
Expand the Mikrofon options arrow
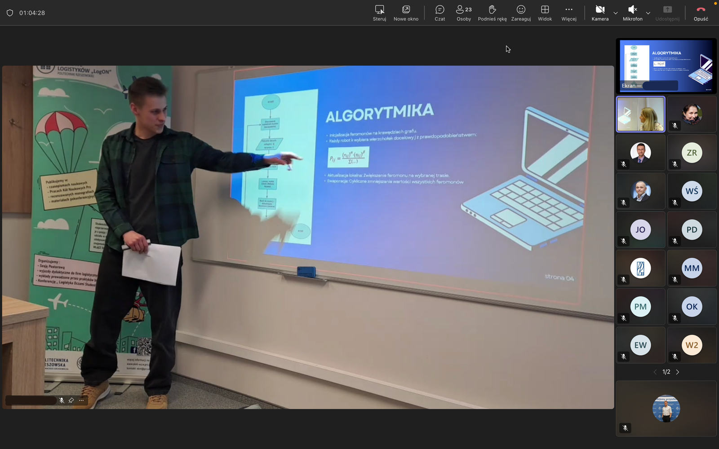[x=648, y=13]
